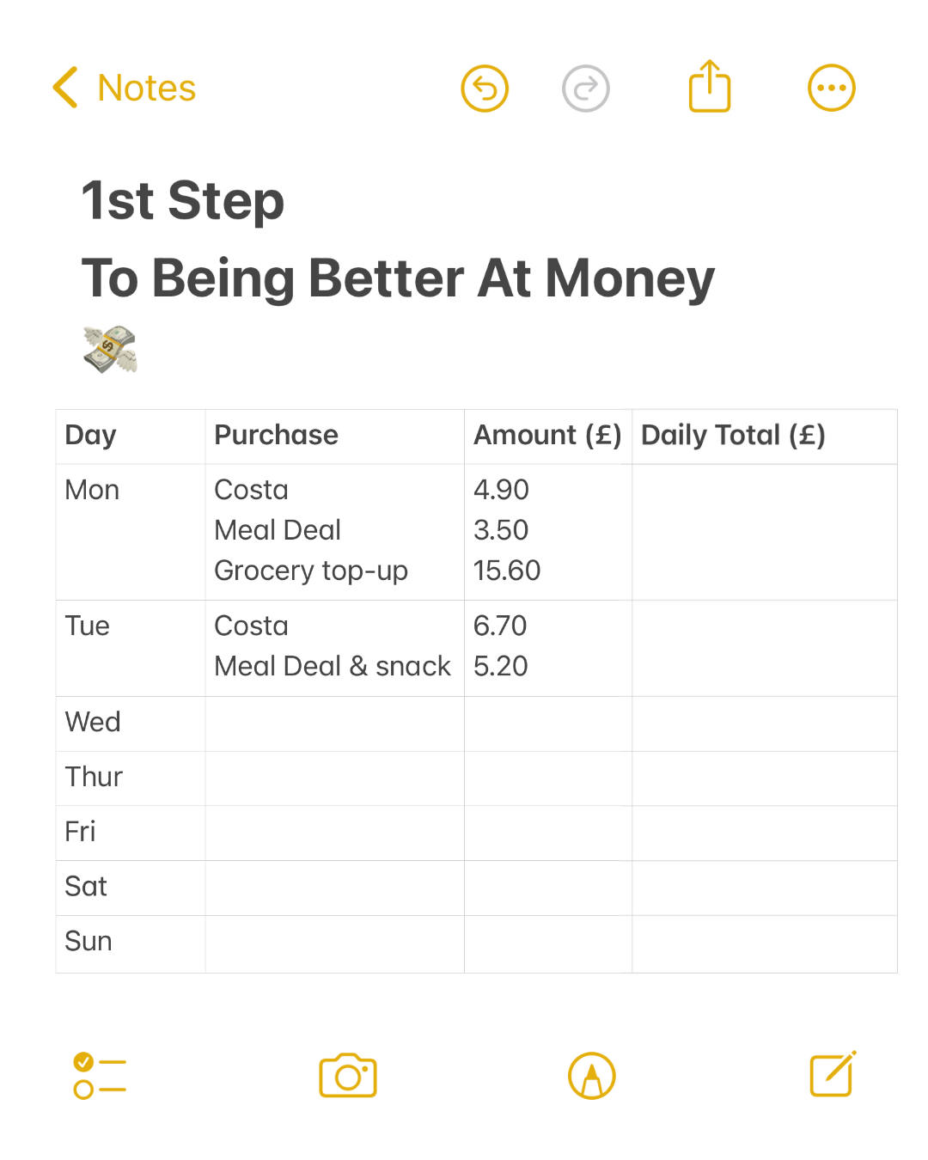Image resolution: width=928 pixels, height=1160 pixels.
Task: Click the note title '1st Step'
Action: coord(183,201)
